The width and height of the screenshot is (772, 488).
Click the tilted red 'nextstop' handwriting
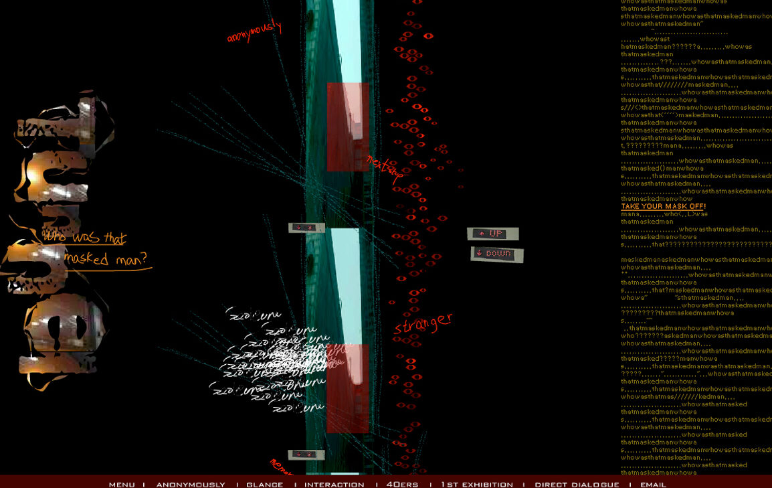[x=385, y=169]
